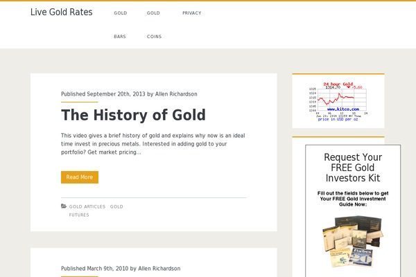Click the www.kitco.com label in the chart

(x=343, y=109)
